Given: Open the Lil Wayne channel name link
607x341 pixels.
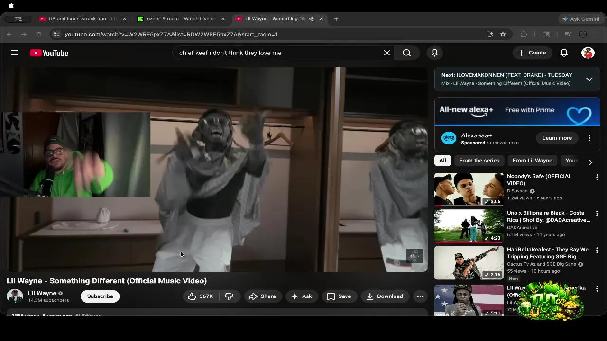Looking at the screenshot, I should click(x=42, y=293).
